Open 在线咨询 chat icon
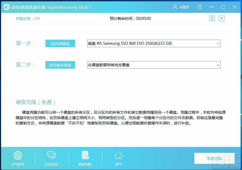Screen dimensions: 242x170 (x=51, y=155)
